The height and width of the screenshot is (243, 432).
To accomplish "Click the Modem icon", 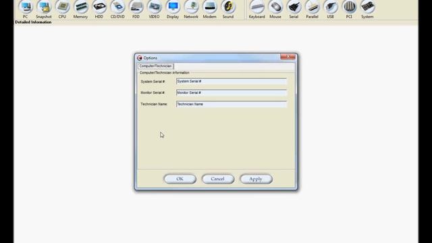I will [210, 7].
